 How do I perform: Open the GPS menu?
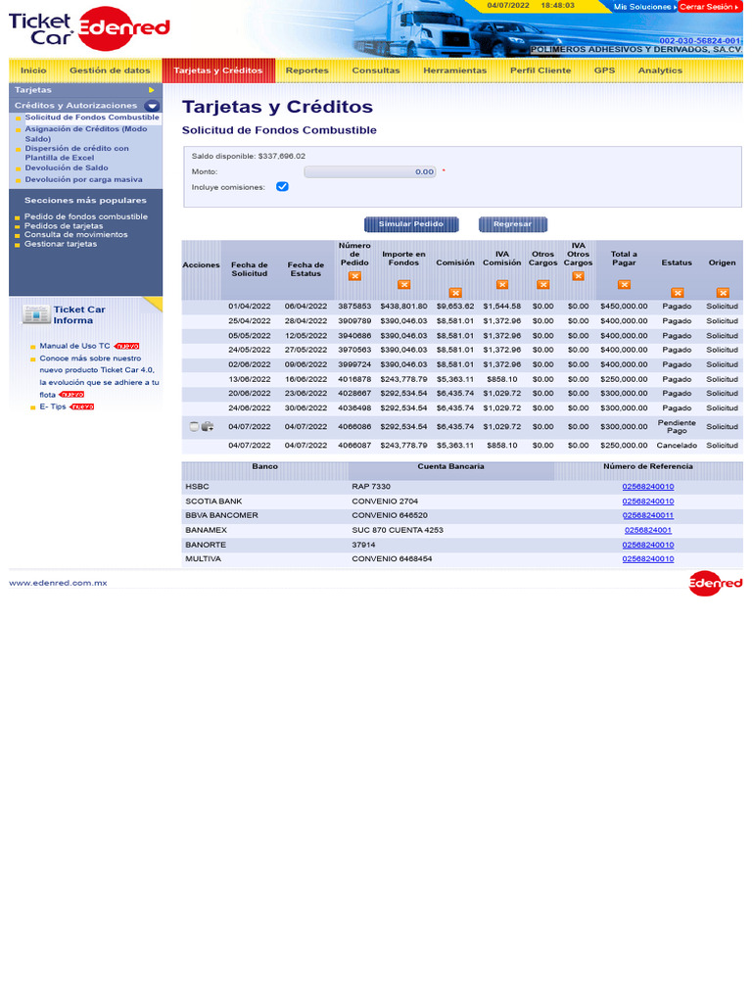pyautogui.click(x=604, y=71)
